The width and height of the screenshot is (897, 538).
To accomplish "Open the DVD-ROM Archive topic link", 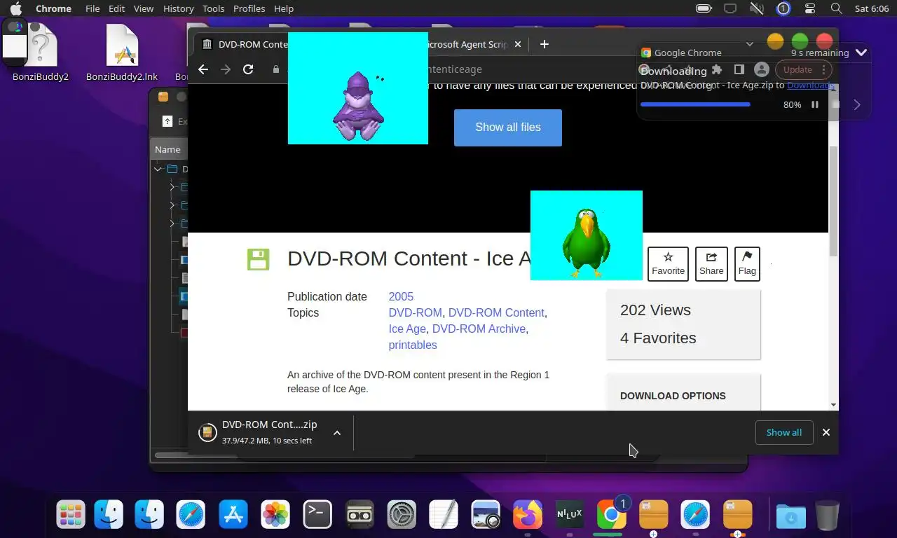I will (479, 329).
